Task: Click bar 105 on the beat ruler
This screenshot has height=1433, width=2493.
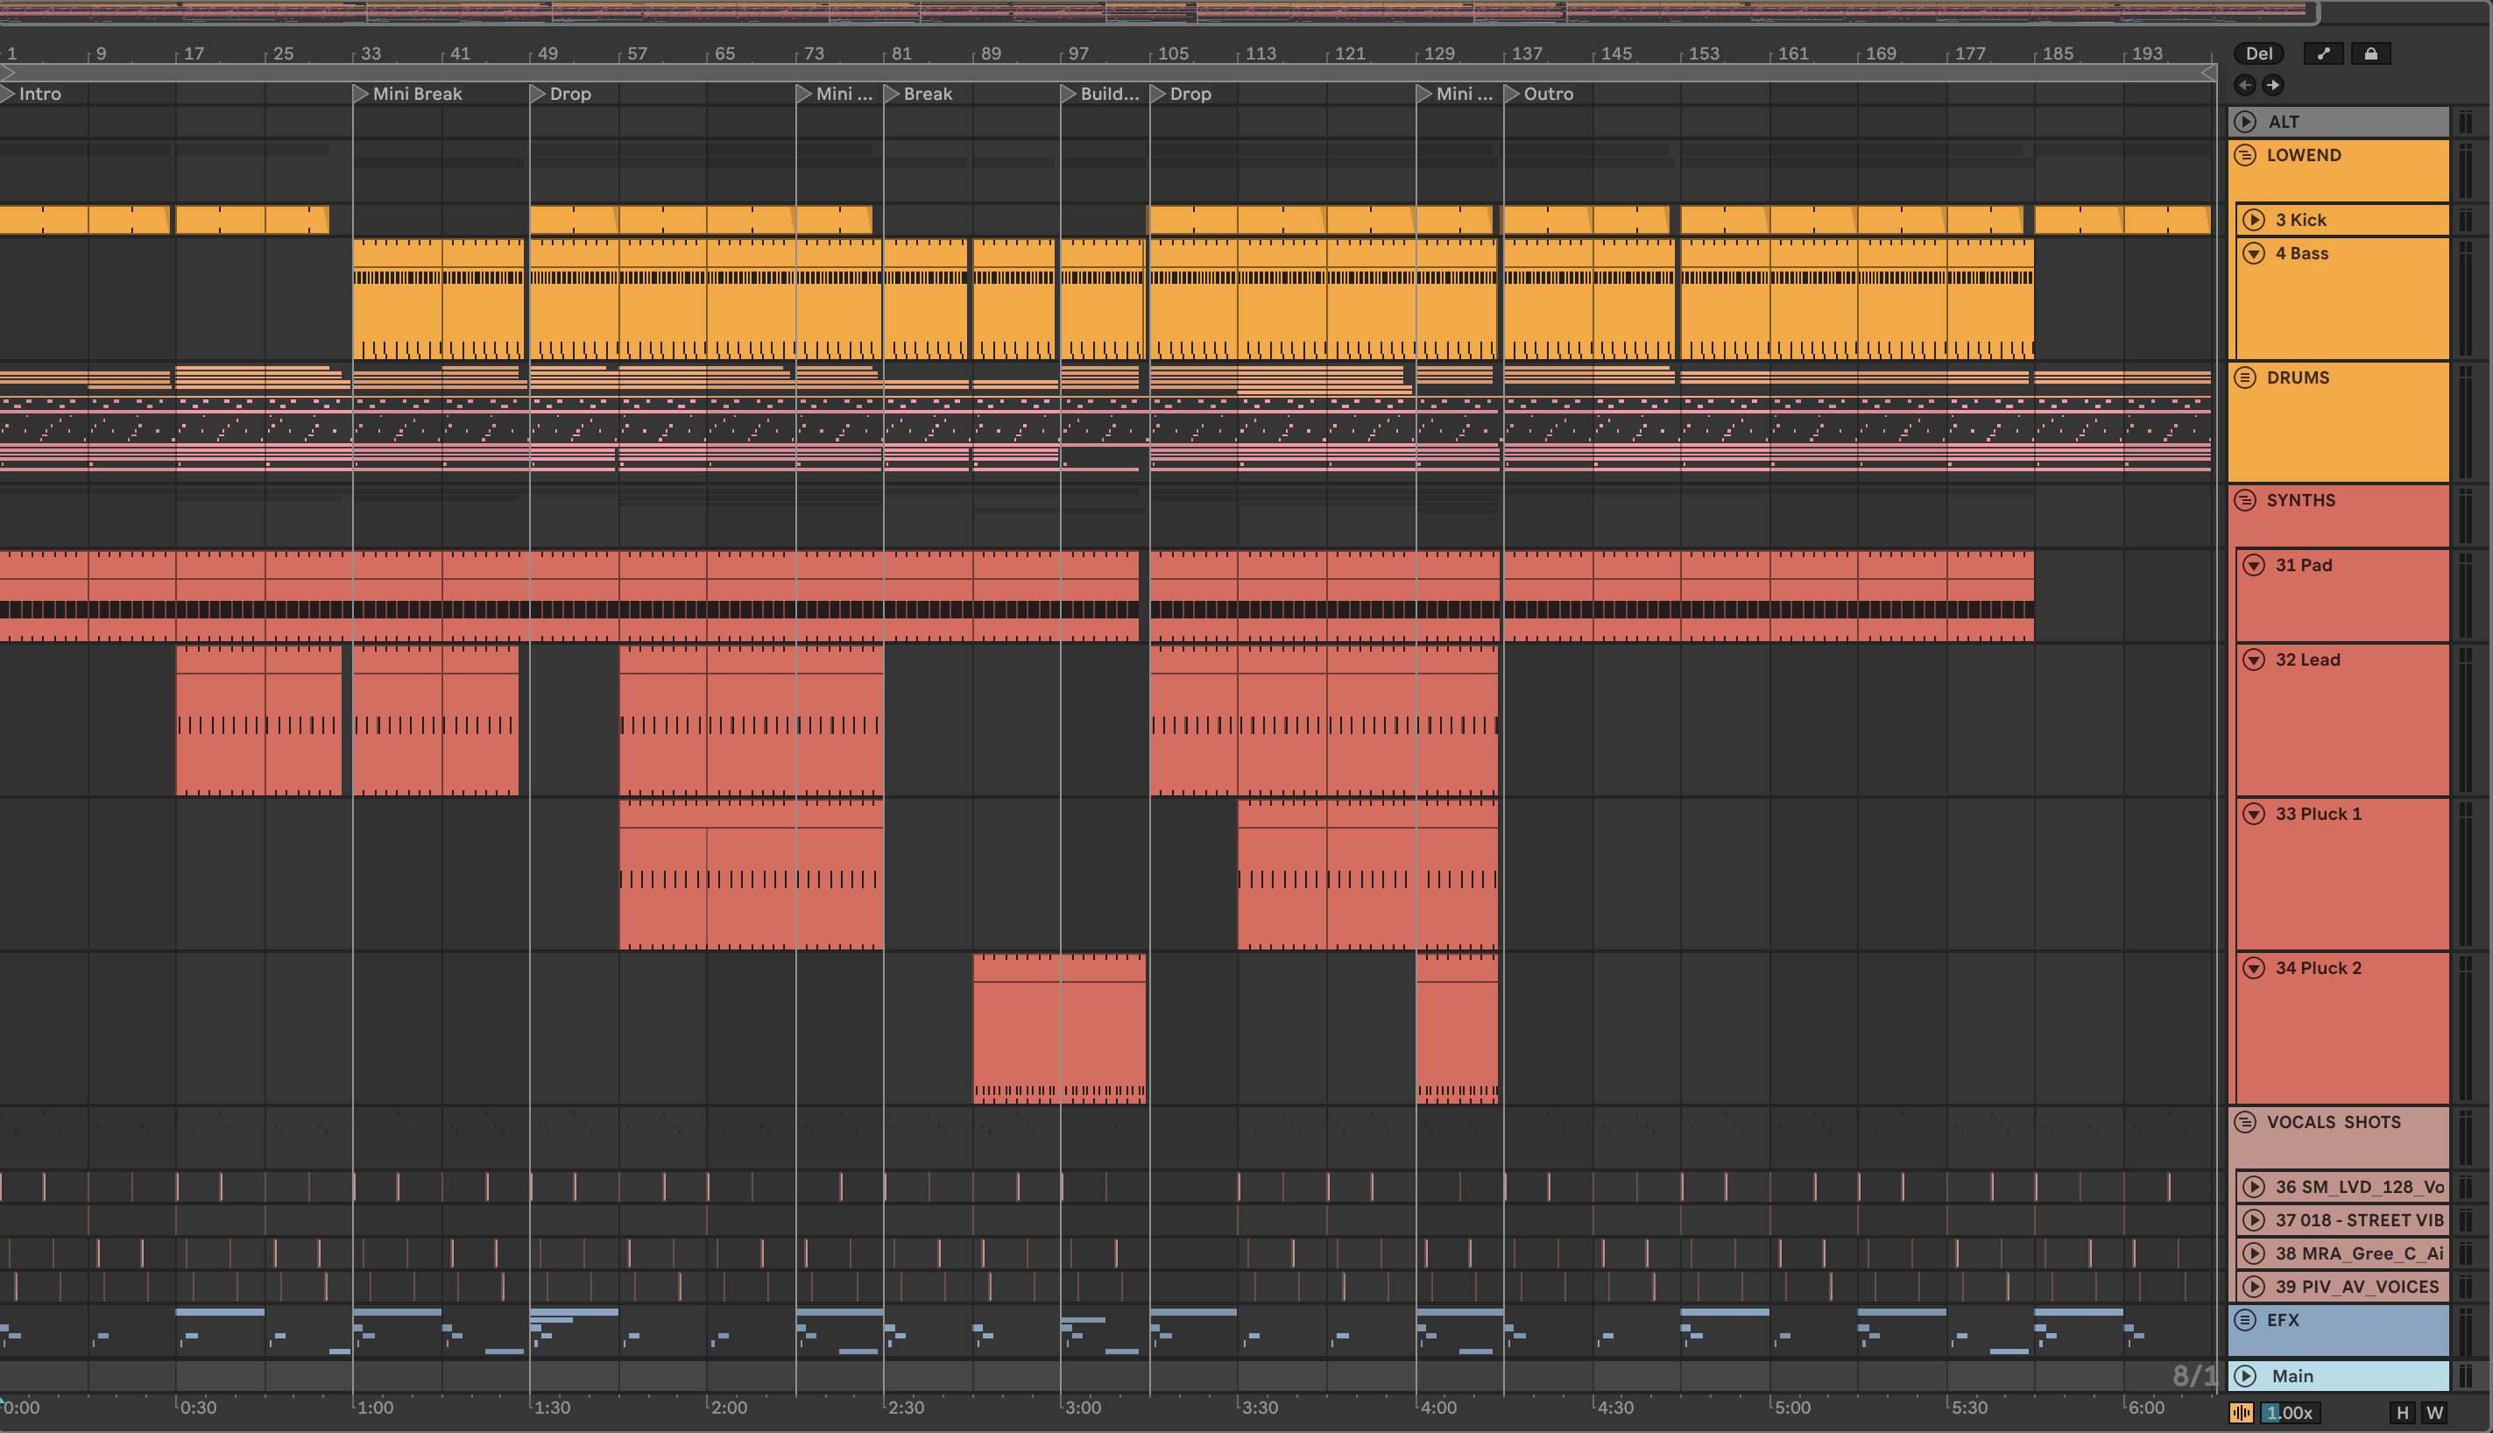Action: coord(1172,54)
